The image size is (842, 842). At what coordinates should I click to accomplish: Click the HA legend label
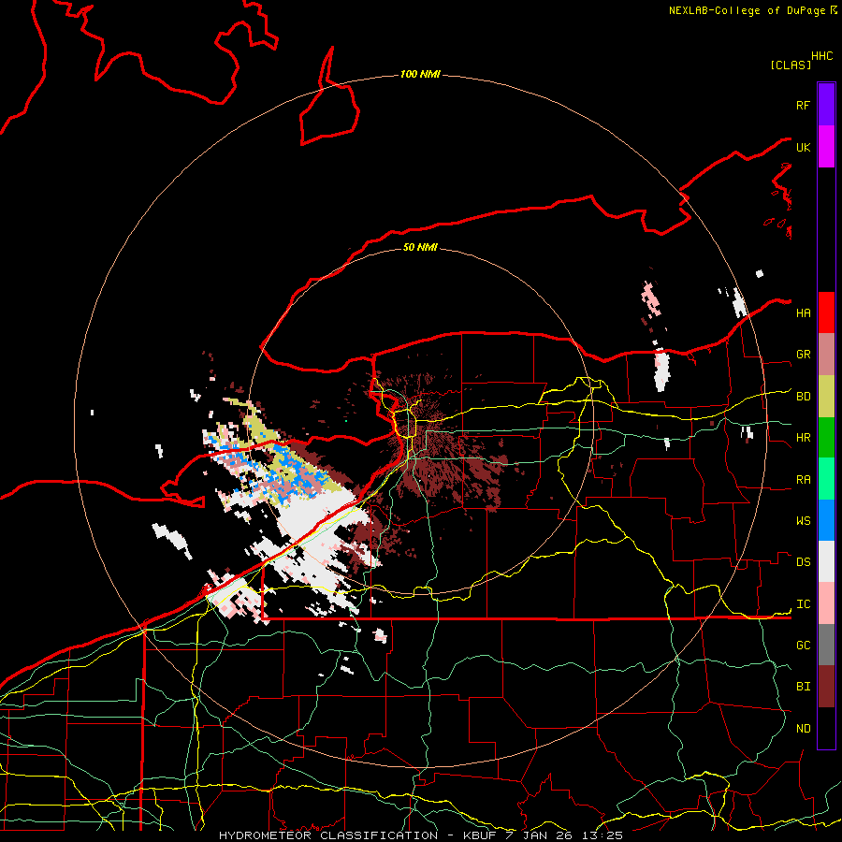coord(803,312)
